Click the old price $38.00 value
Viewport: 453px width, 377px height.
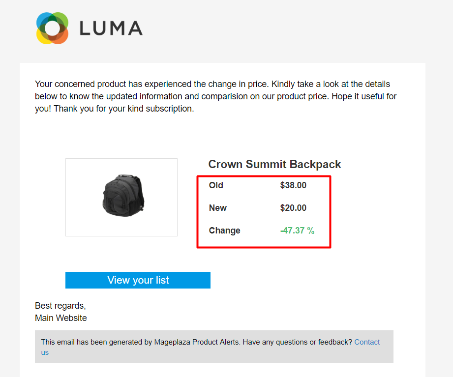tap(293, 185)
